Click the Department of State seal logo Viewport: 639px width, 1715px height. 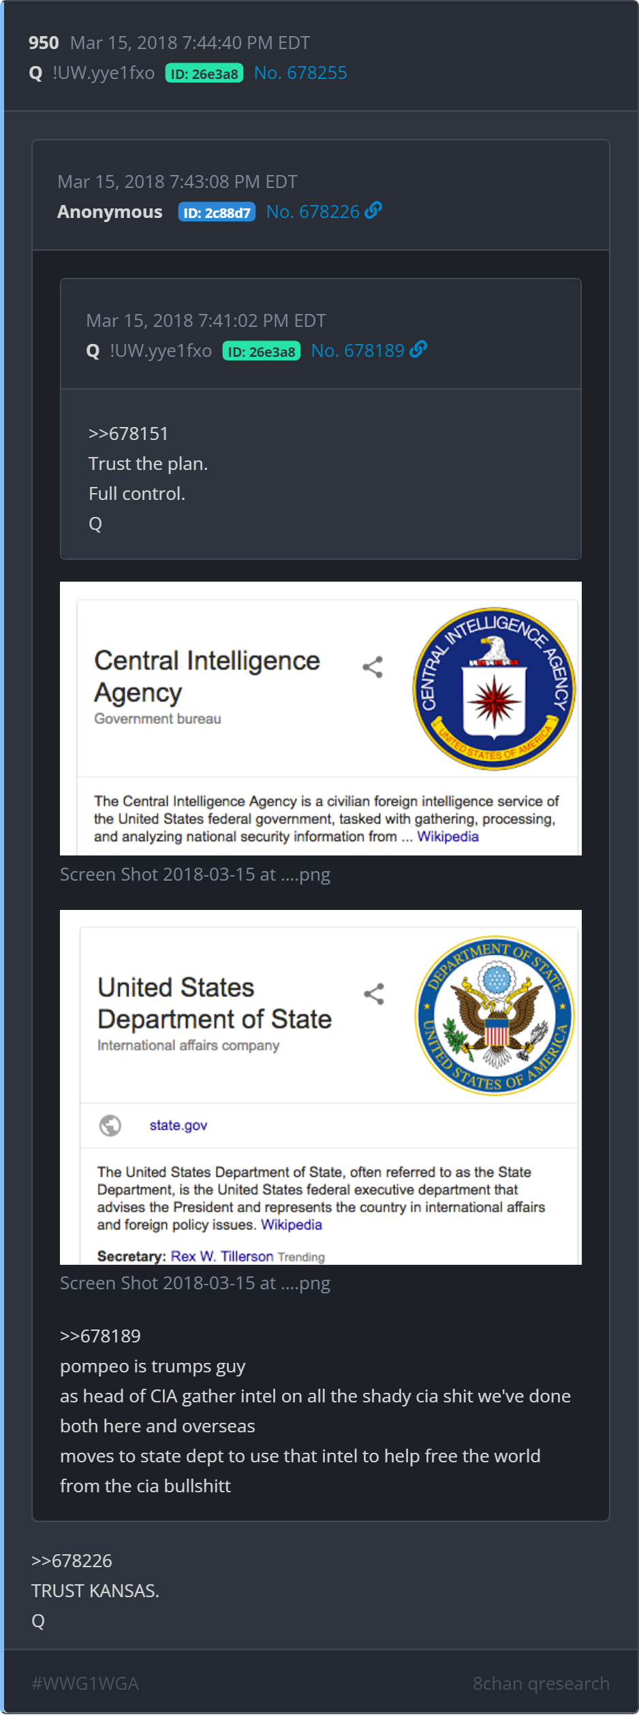pos(495,1016)
